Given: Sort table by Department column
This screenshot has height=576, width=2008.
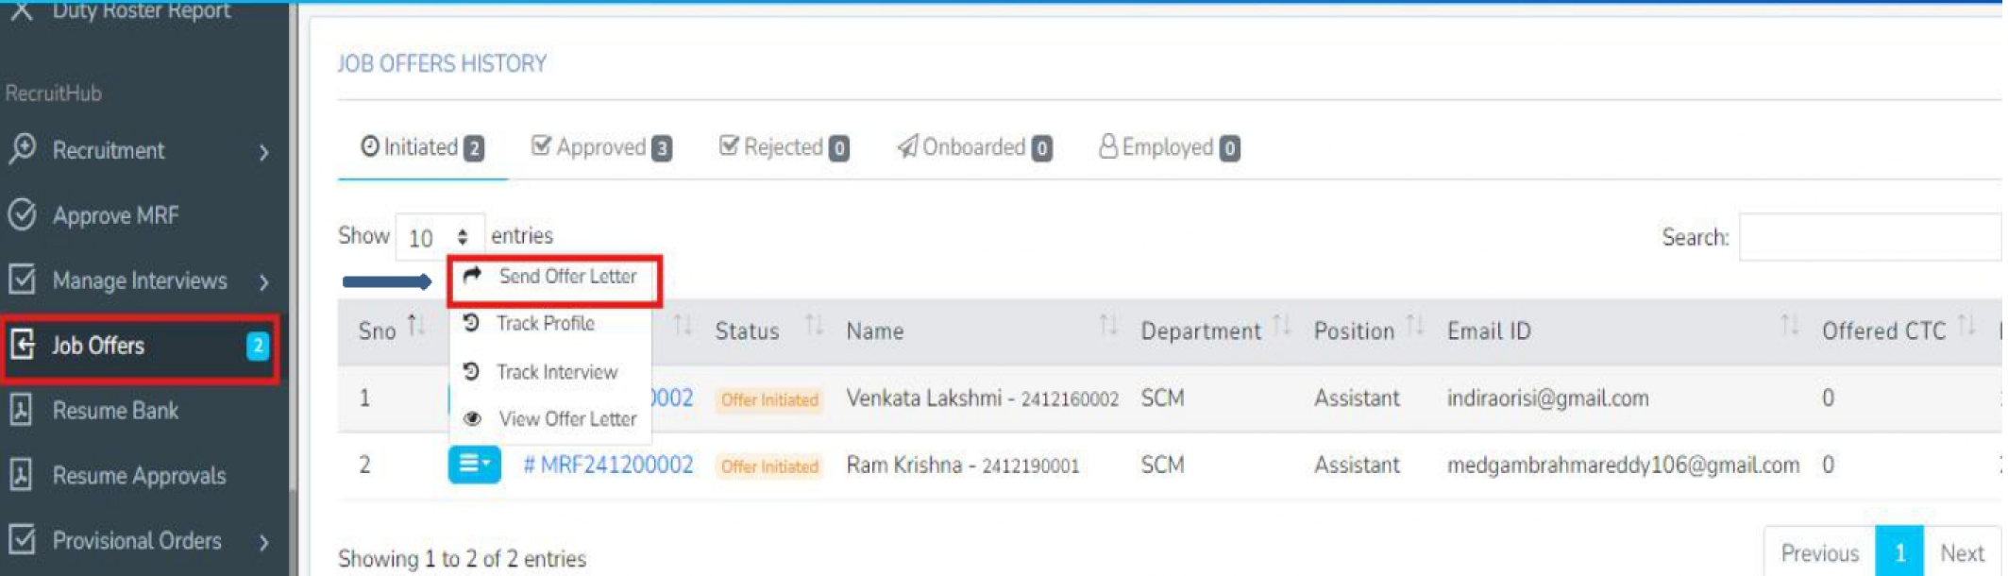Looking at the screenshot, I should point(1215,330).
